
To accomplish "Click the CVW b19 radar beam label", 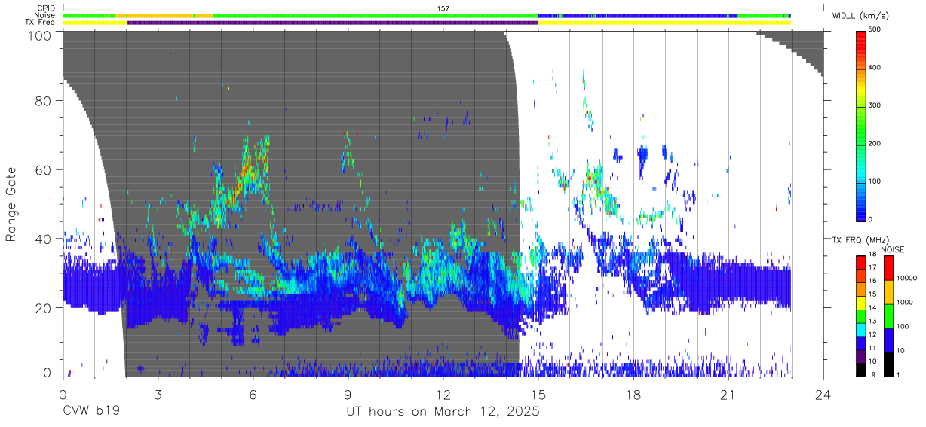I will pyautogui.click(x=91, y=412).
